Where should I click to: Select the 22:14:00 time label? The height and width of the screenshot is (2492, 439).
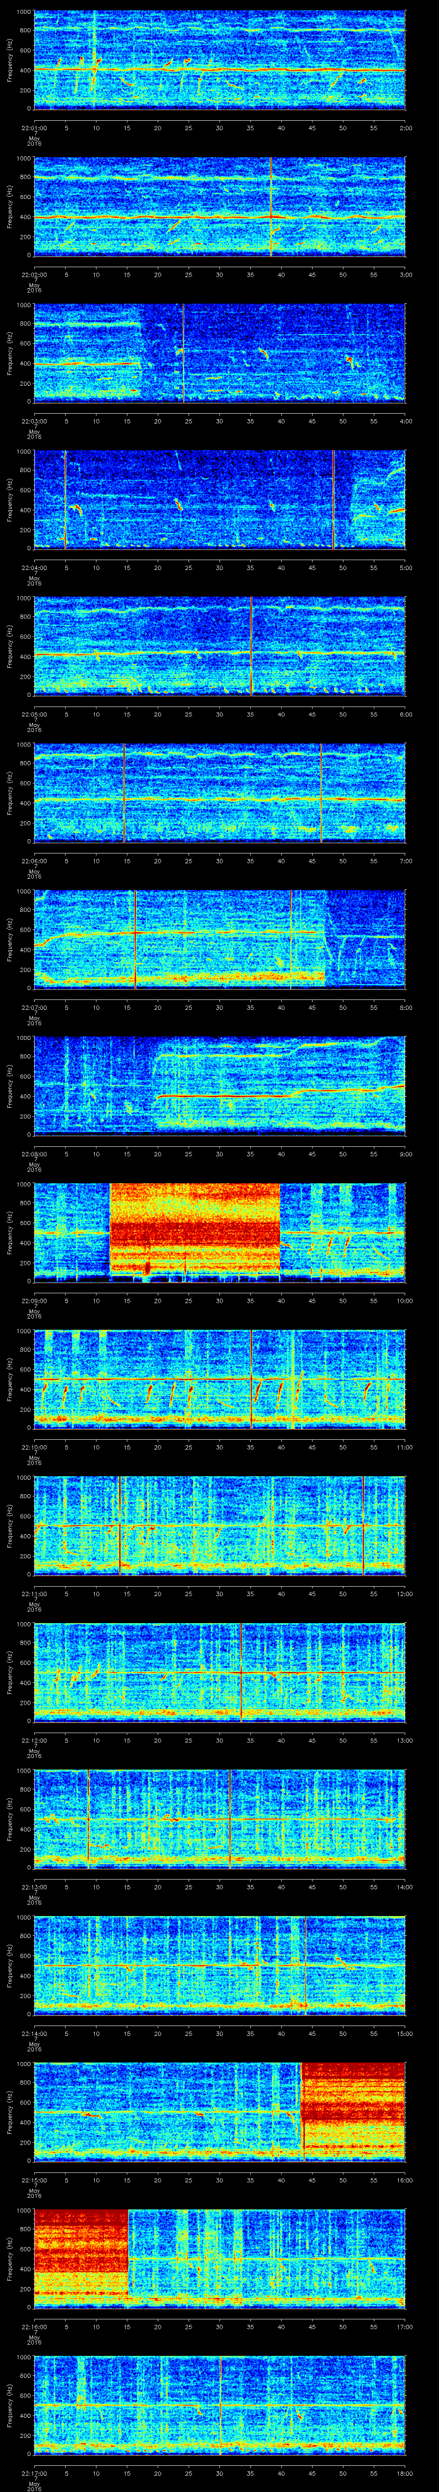click(34, 2032)
